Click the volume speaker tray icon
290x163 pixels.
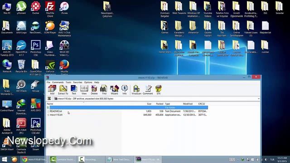[266, 159]
